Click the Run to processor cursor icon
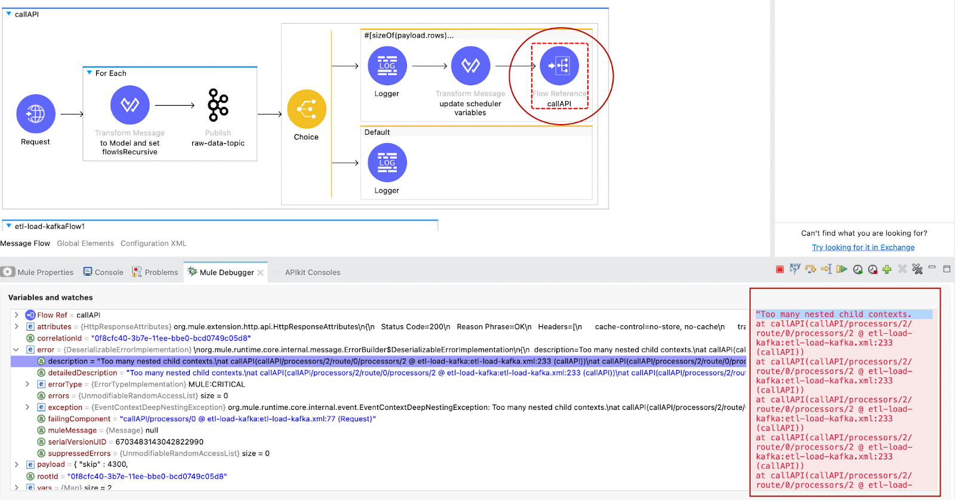Image resolution: width=955 pixels, height=500 pixels. point(826,270)
